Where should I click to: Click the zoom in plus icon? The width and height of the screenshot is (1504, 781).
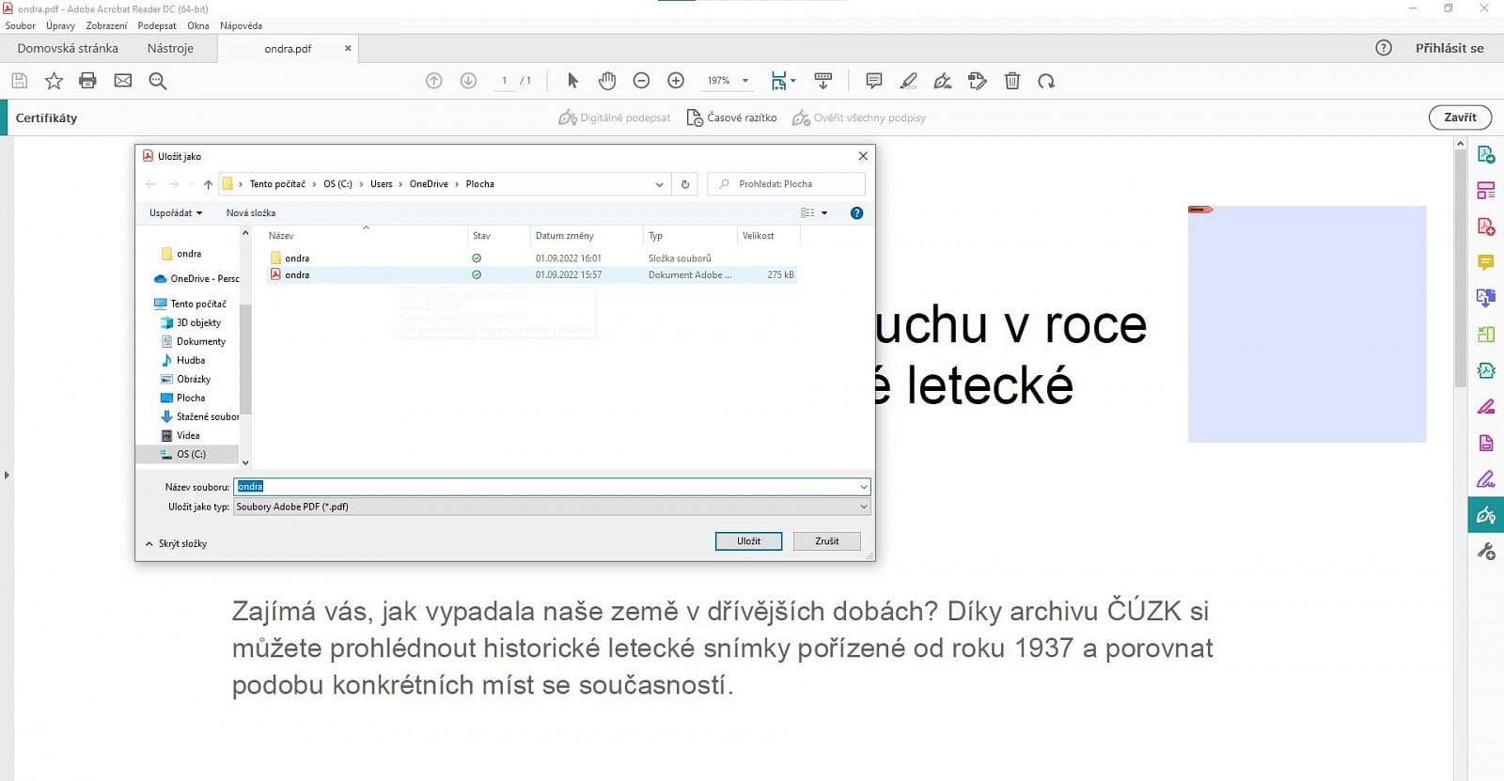(x=676, y=81)
